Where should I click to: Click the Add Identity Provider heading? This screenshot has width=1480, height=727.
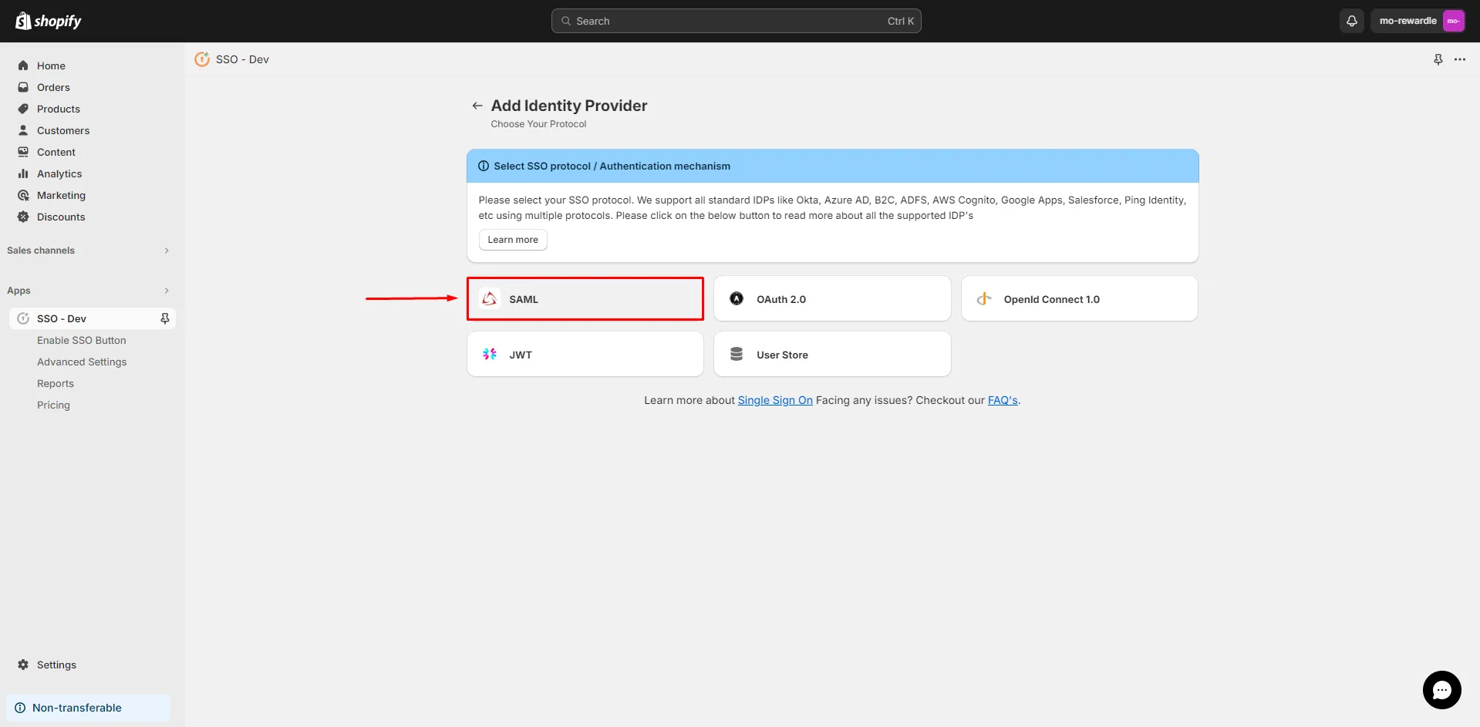point(569,106)
